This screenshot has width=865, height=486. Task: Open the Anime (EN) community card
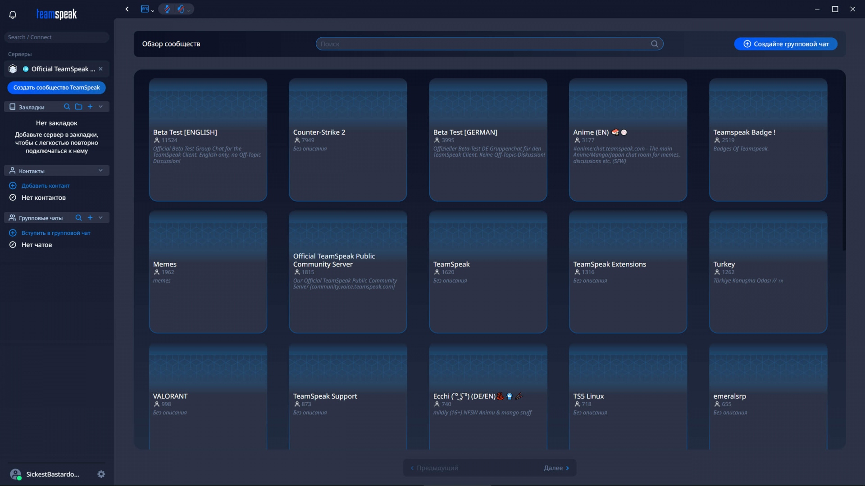628,140
